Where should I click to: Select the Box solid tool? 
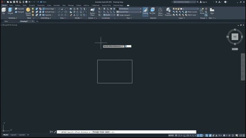3,11
